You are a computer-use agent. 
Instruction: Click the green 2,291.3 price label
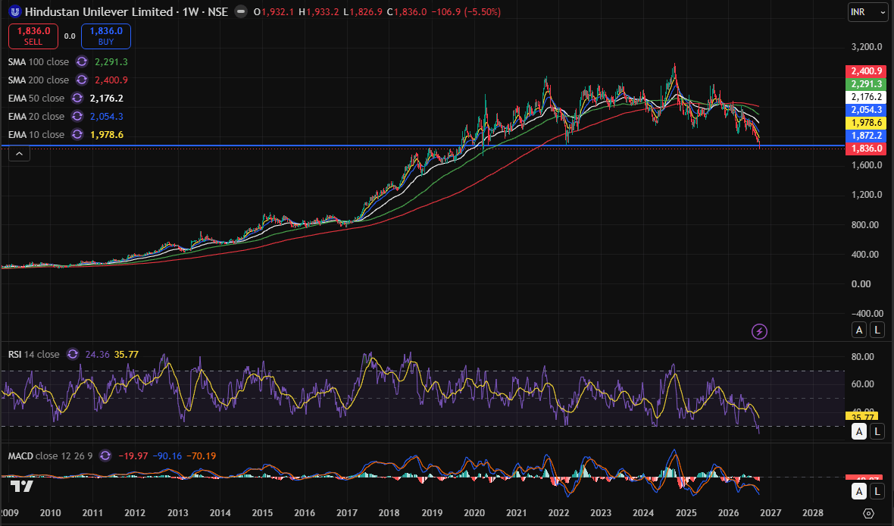coord(866,84)
